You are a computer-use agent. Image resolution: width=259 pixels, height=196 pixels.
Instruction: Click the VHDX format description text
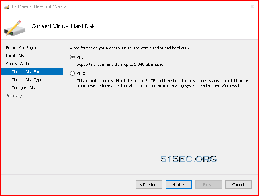coord(162,83)
